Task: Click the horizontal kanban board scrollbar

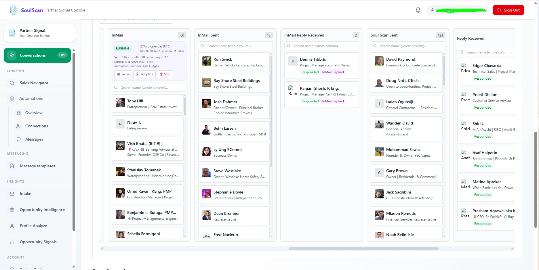Action: (x=363, y=249)
